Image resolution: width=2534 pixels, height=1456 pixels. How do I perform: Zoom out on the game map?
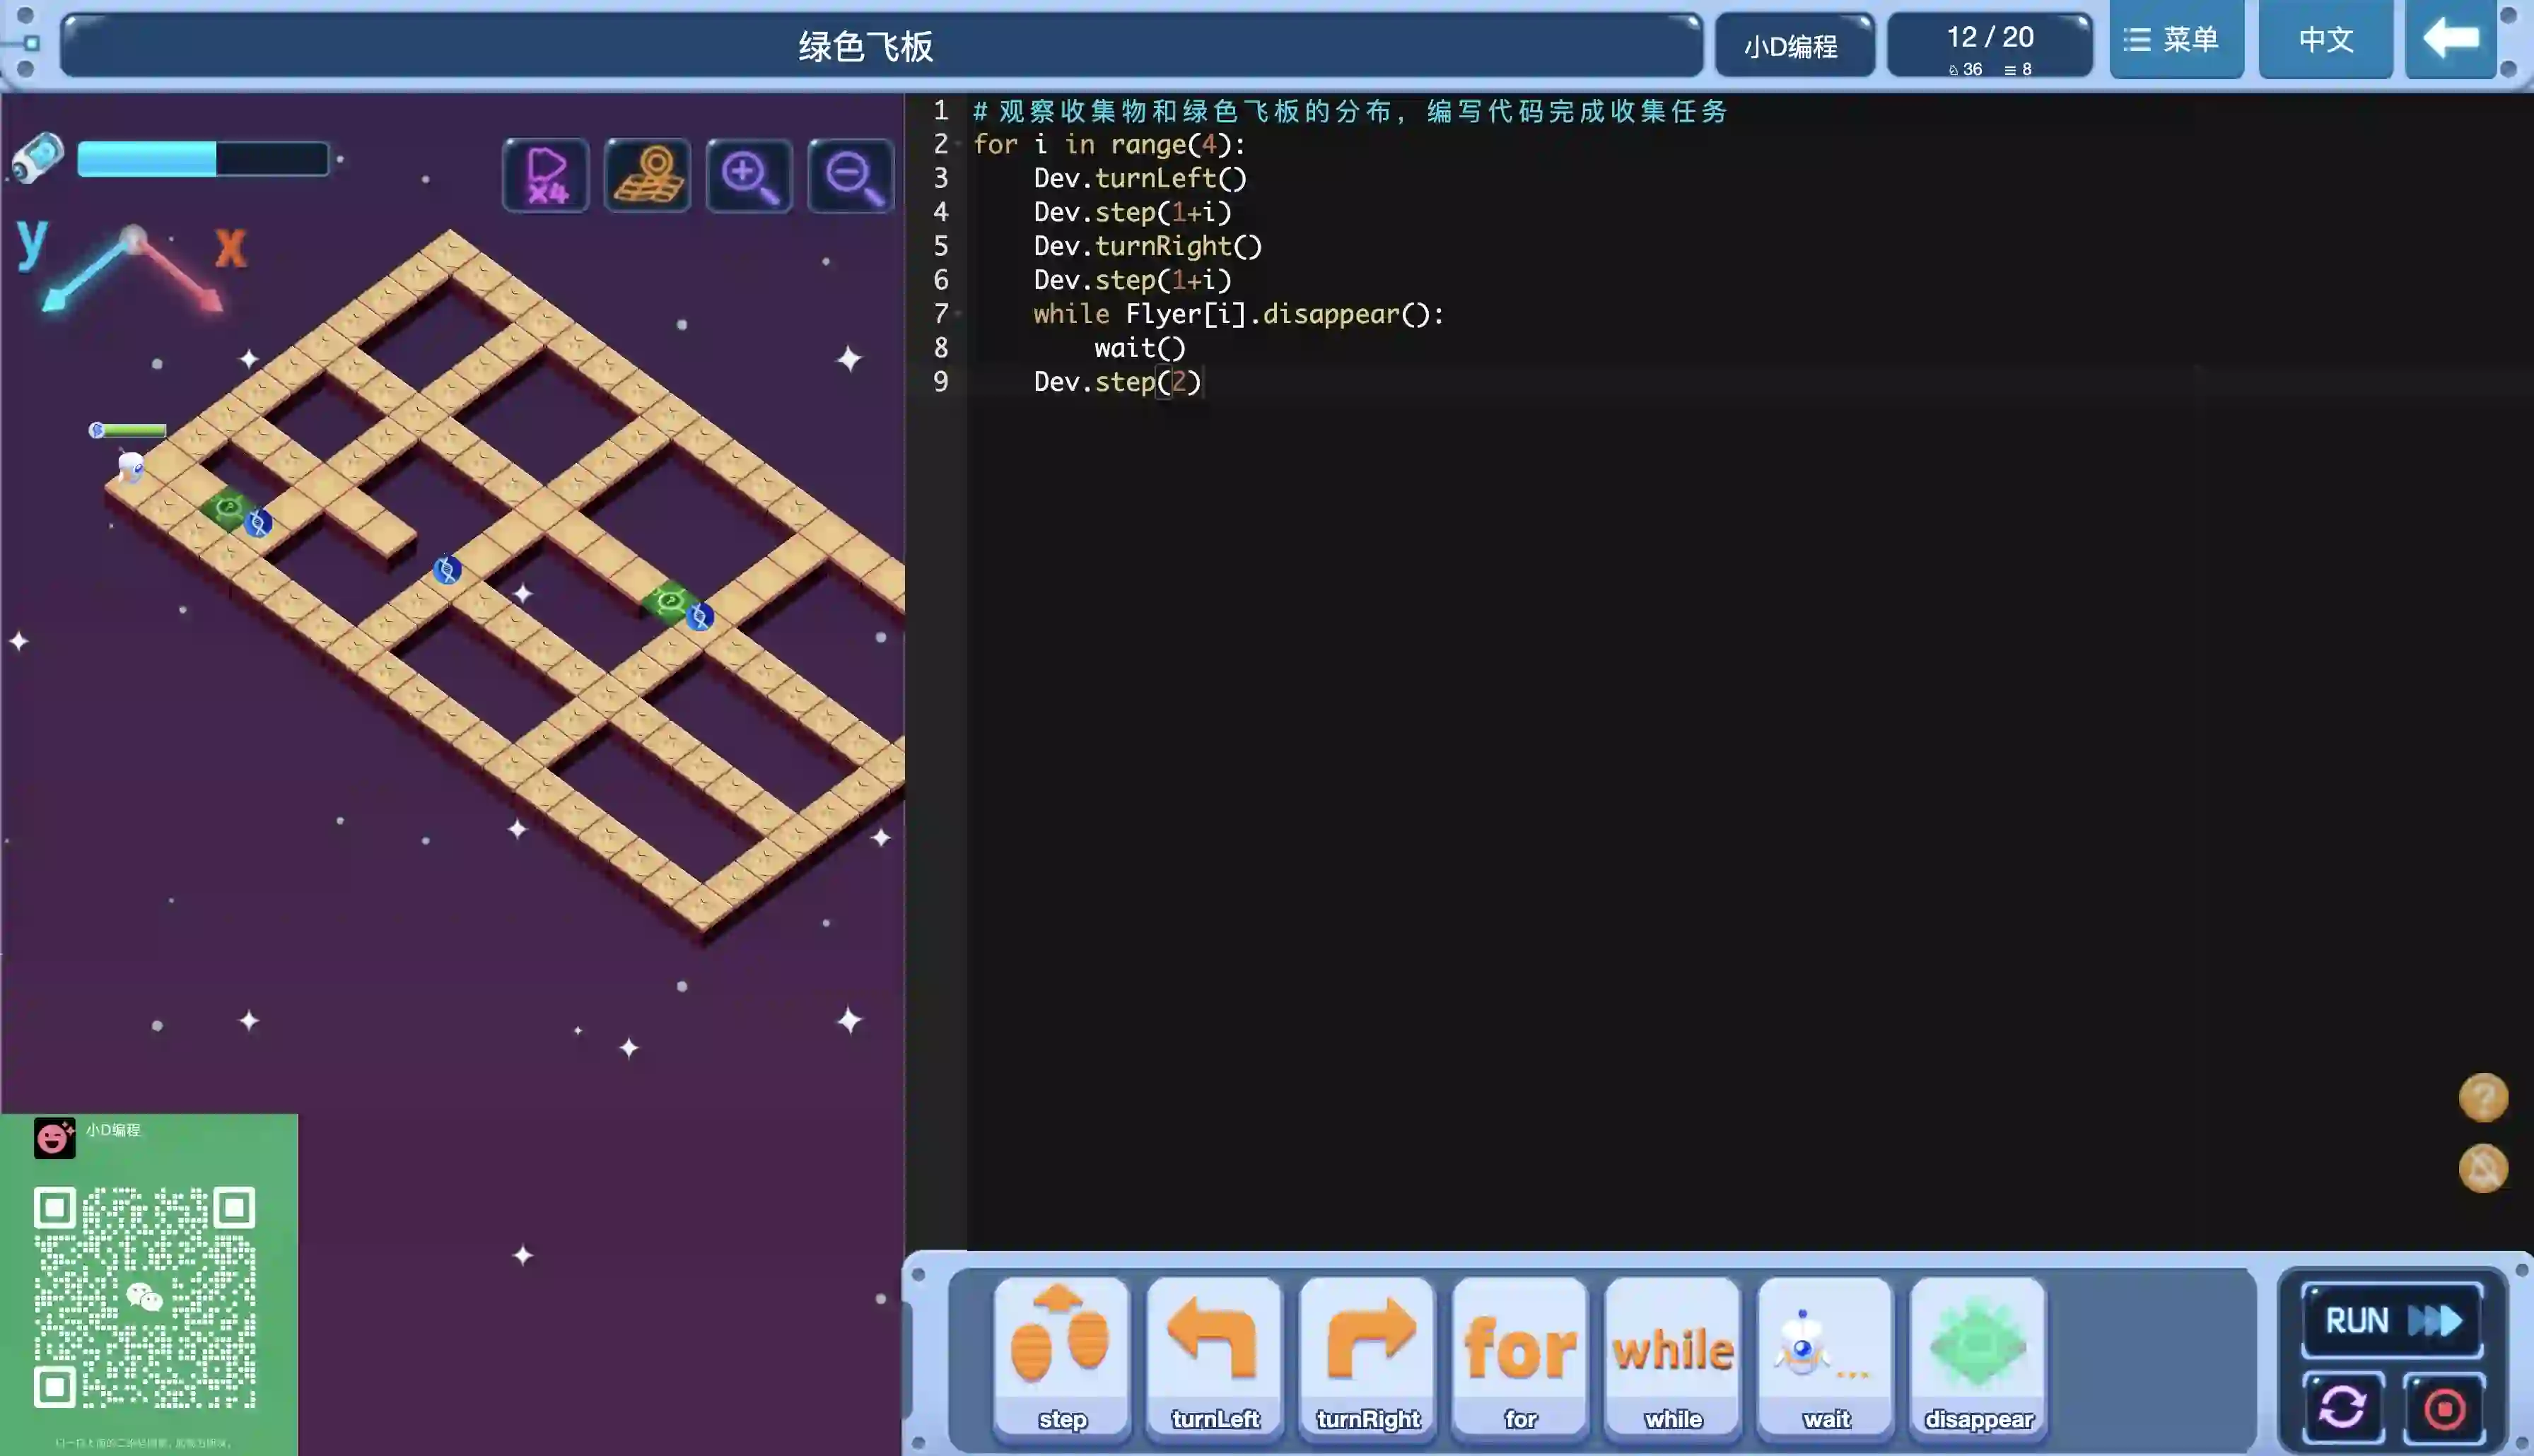pos(851,176)
